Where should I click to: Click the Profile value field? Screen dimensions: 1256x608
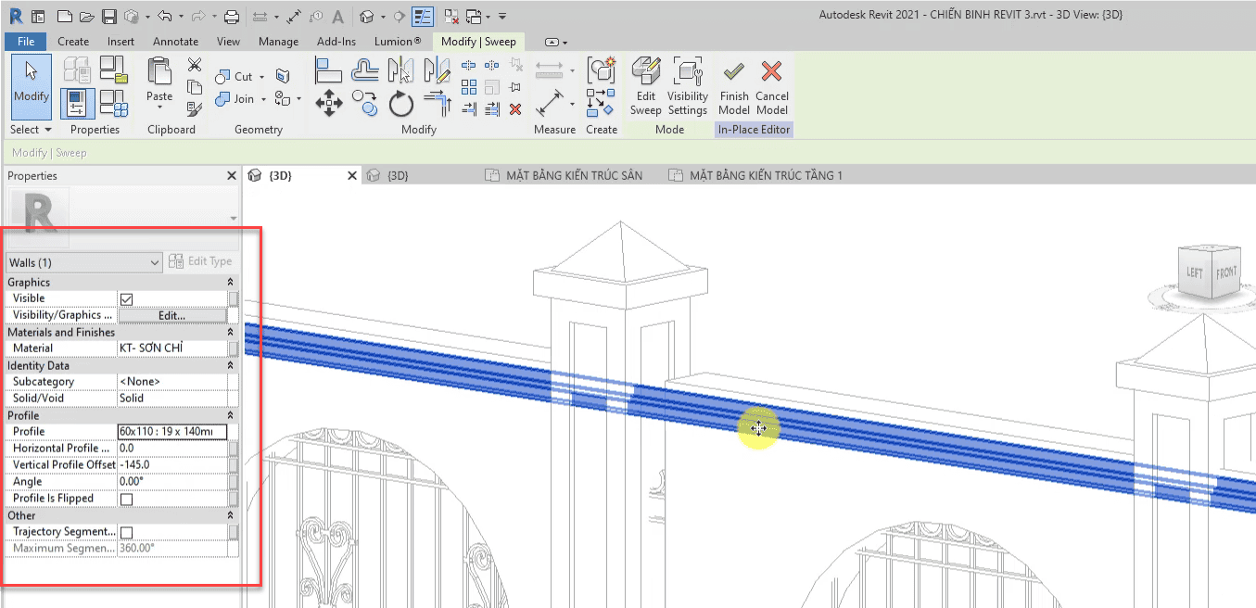(x=172, y=432)
